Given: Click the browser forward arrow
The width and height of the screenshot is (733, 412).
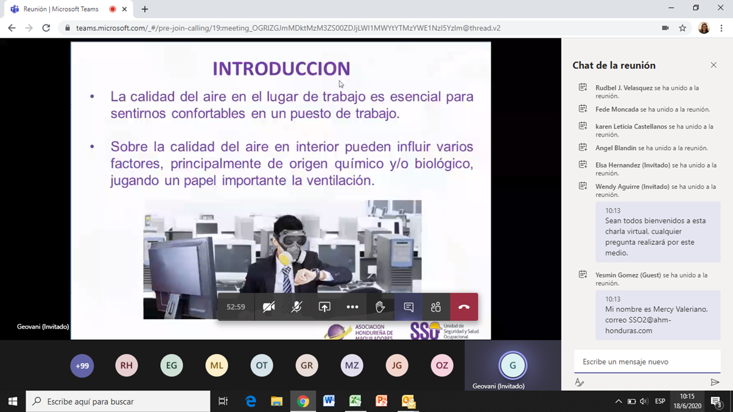Looking at the screenshot, I should (x=29, y=28).
